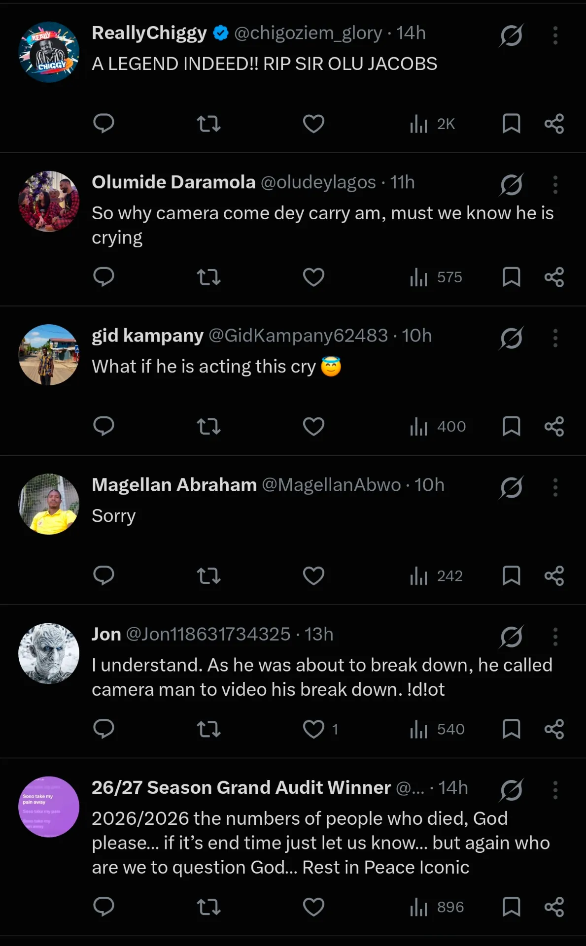
Task: Open more options menu on ReallyChiggy's post
Action: pos(555,35)
